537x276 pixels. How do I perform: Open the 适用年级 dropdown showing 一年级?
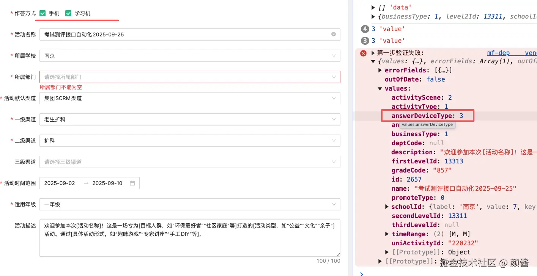tap(190, 204)
